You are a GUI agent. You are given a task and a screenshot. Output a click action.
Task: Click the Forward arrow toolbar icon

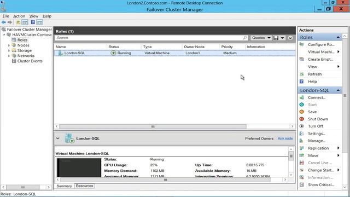point(10,22)
